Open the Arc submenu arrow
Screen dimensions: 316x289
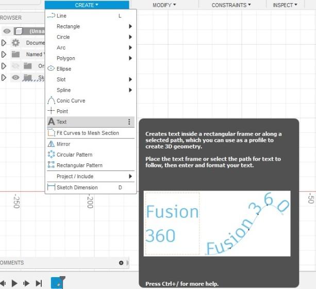(x=130, y=47)
